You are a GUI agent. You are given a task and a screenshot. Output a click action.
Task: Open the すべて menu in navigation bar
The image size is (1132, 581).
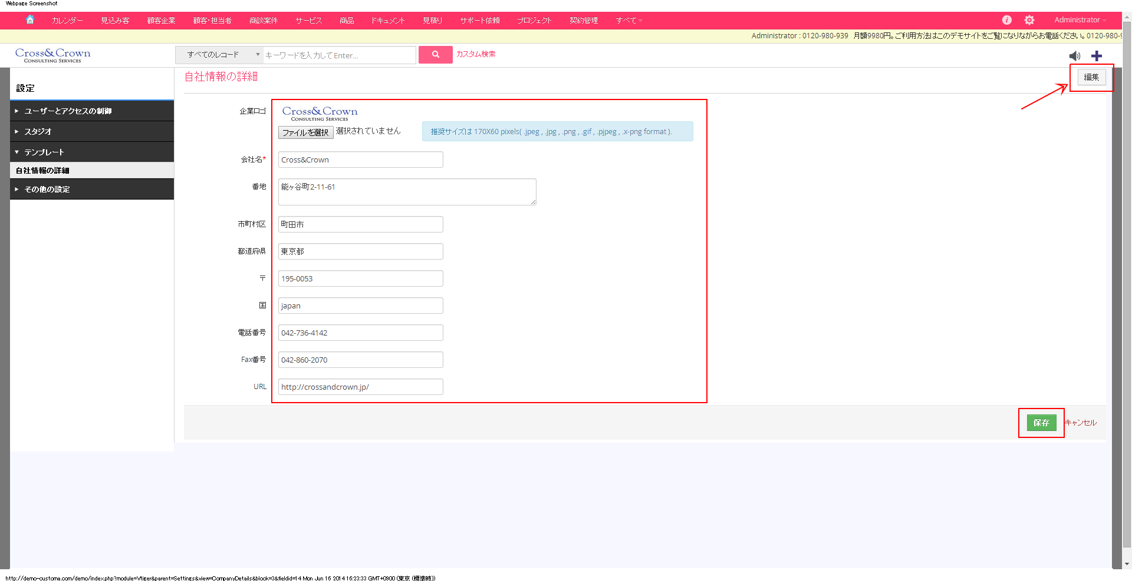pos(628,21)
